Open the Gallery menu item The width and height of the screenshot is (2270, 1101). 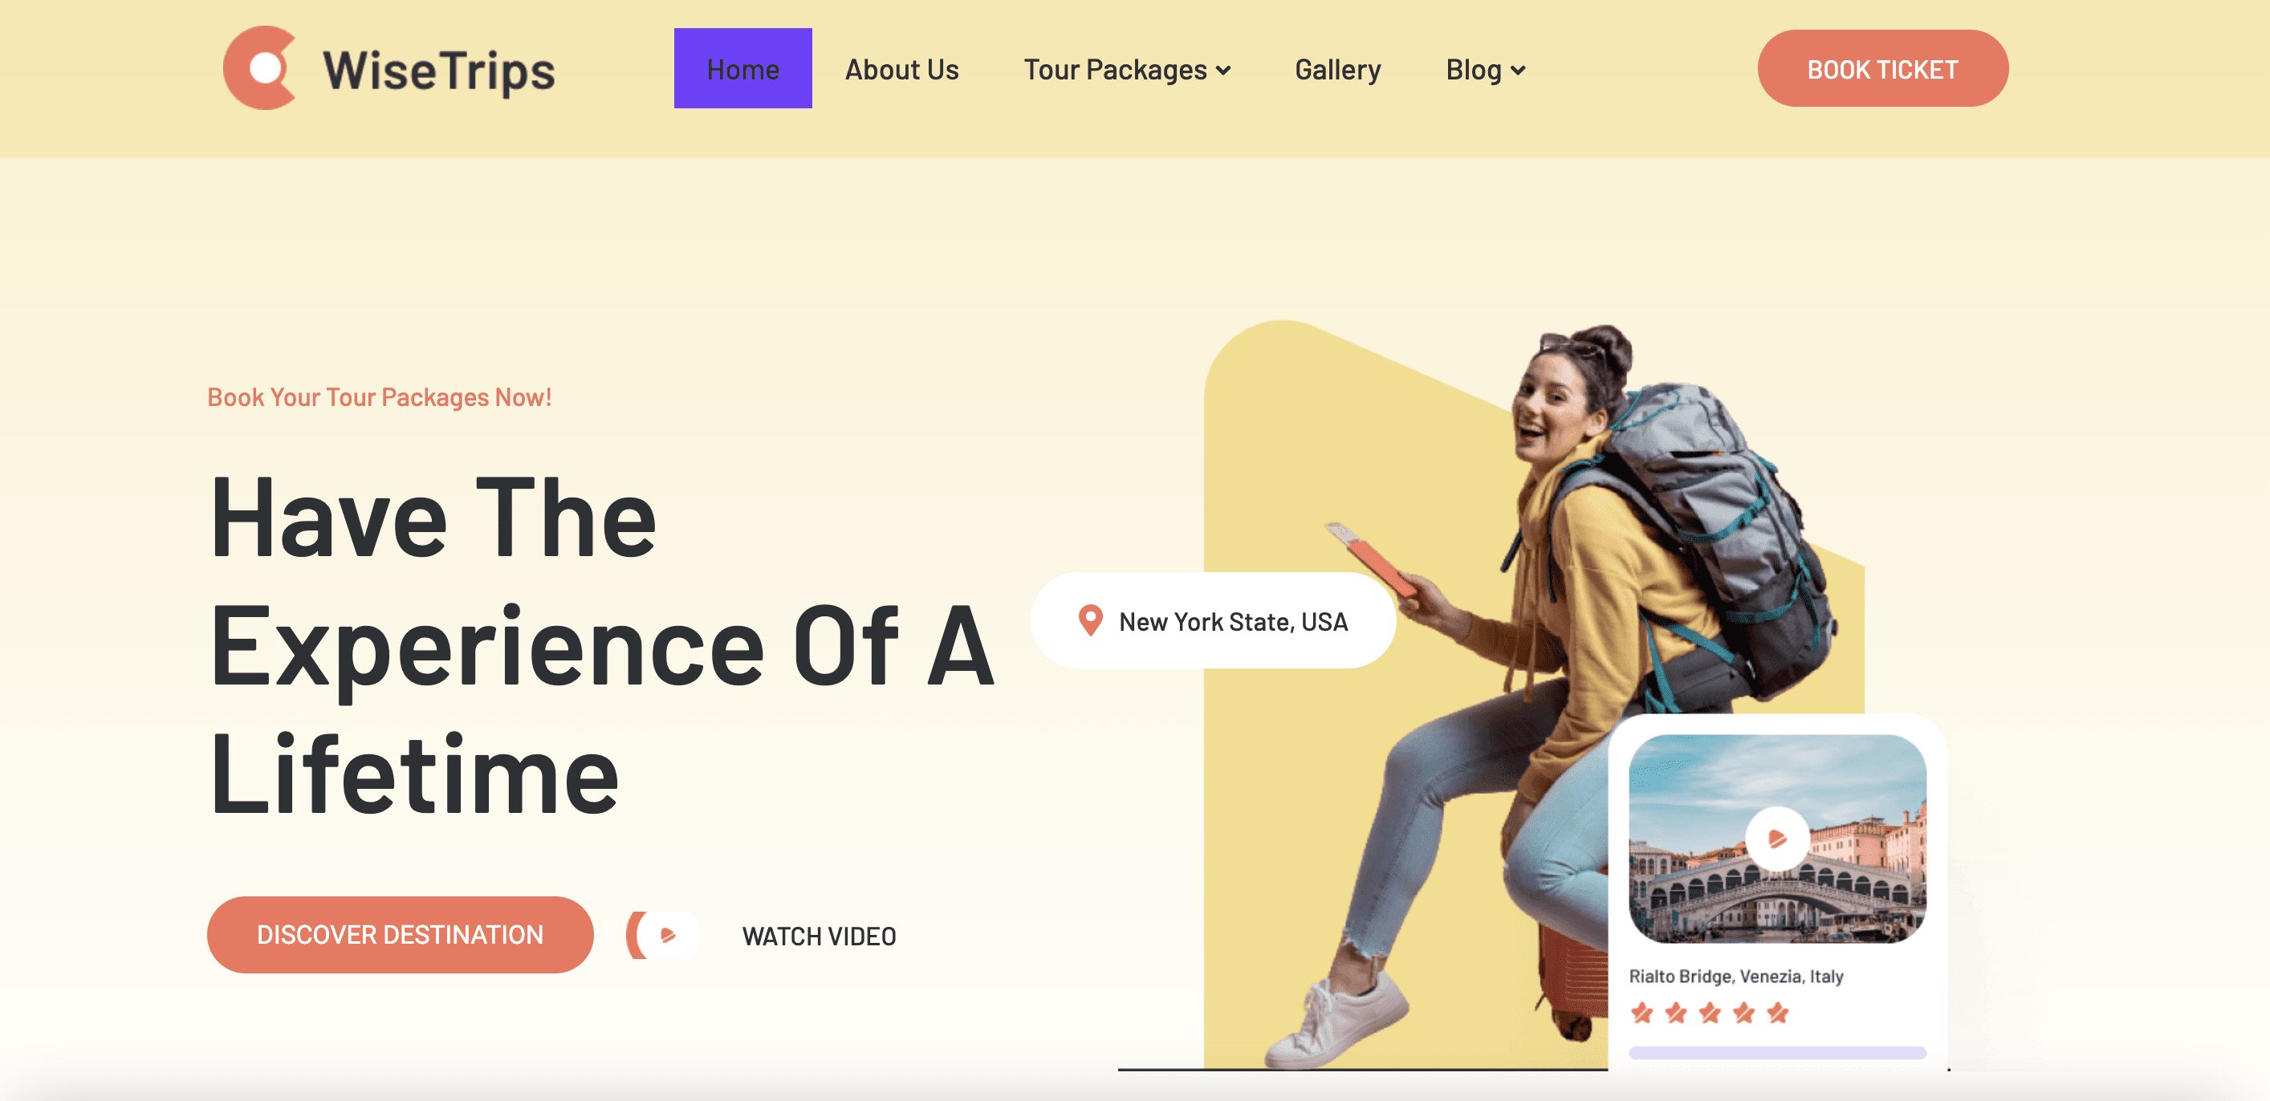tap(1336, 69)
